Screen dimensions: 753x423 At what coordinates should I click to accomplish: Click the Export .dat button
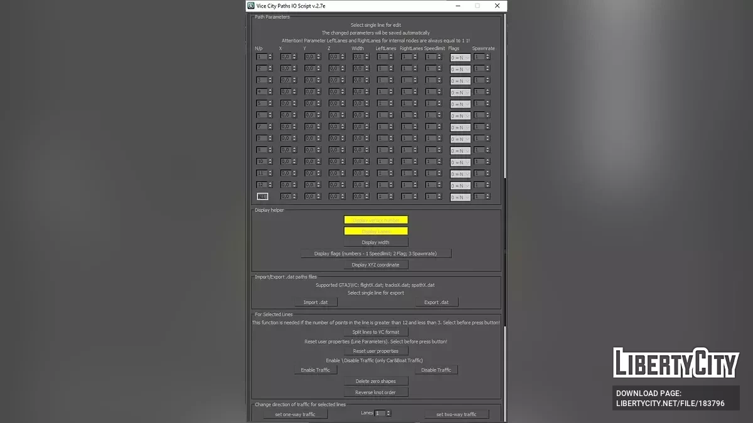coord(437,301)
